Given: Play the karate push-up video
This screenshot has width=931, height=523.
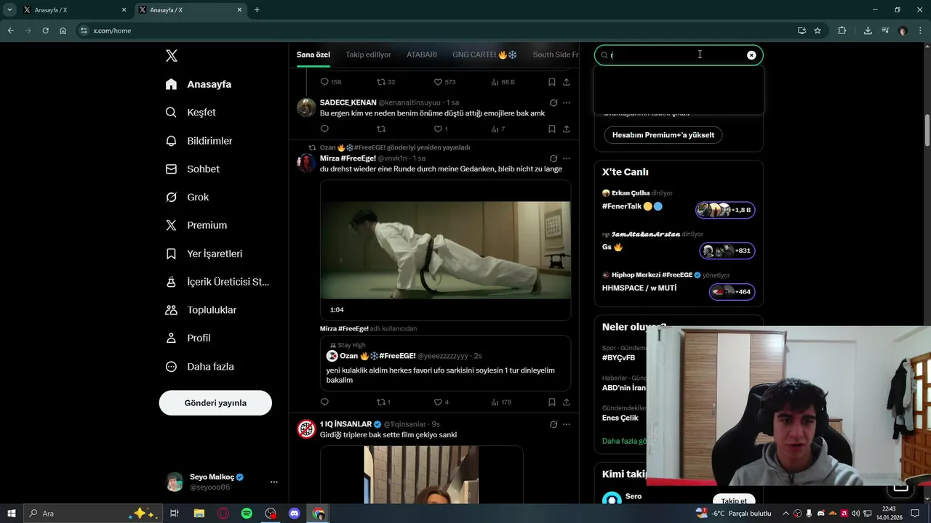Looking at the screenshot, I should (x=445, y=250).
